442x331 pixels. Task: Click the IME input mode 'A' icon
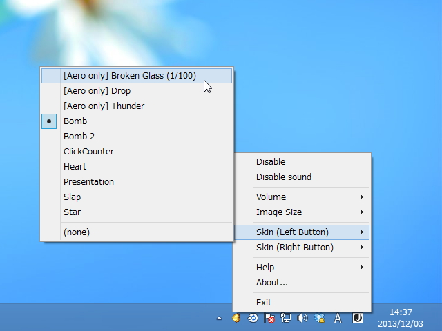tap(338, 319)
